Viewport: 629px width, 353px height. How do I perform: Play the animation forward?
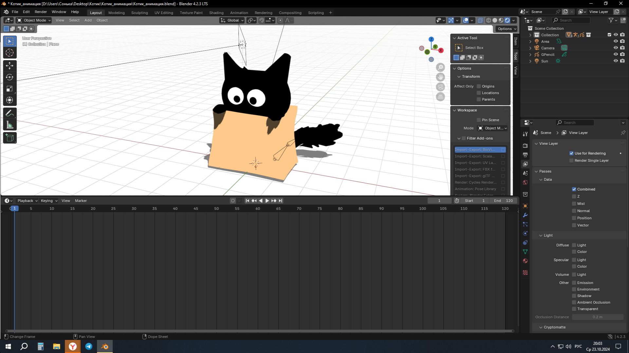tap(267, 201)
